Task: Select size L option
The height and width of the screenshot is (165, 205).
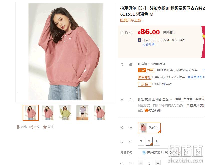Action: click(157, 141)
